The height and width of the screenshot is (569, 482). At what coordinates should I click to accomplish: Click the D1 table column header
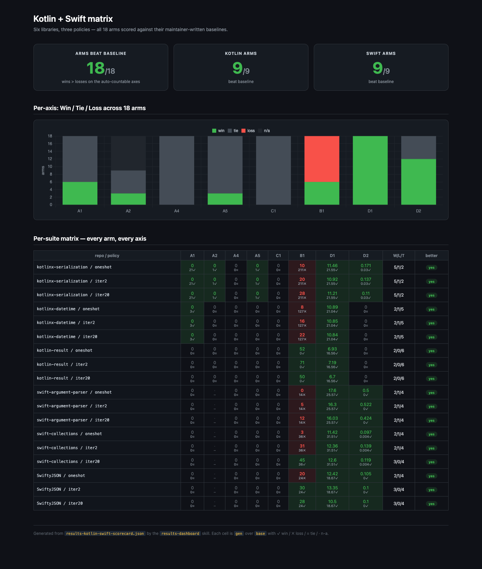click(x=332, y=256)
